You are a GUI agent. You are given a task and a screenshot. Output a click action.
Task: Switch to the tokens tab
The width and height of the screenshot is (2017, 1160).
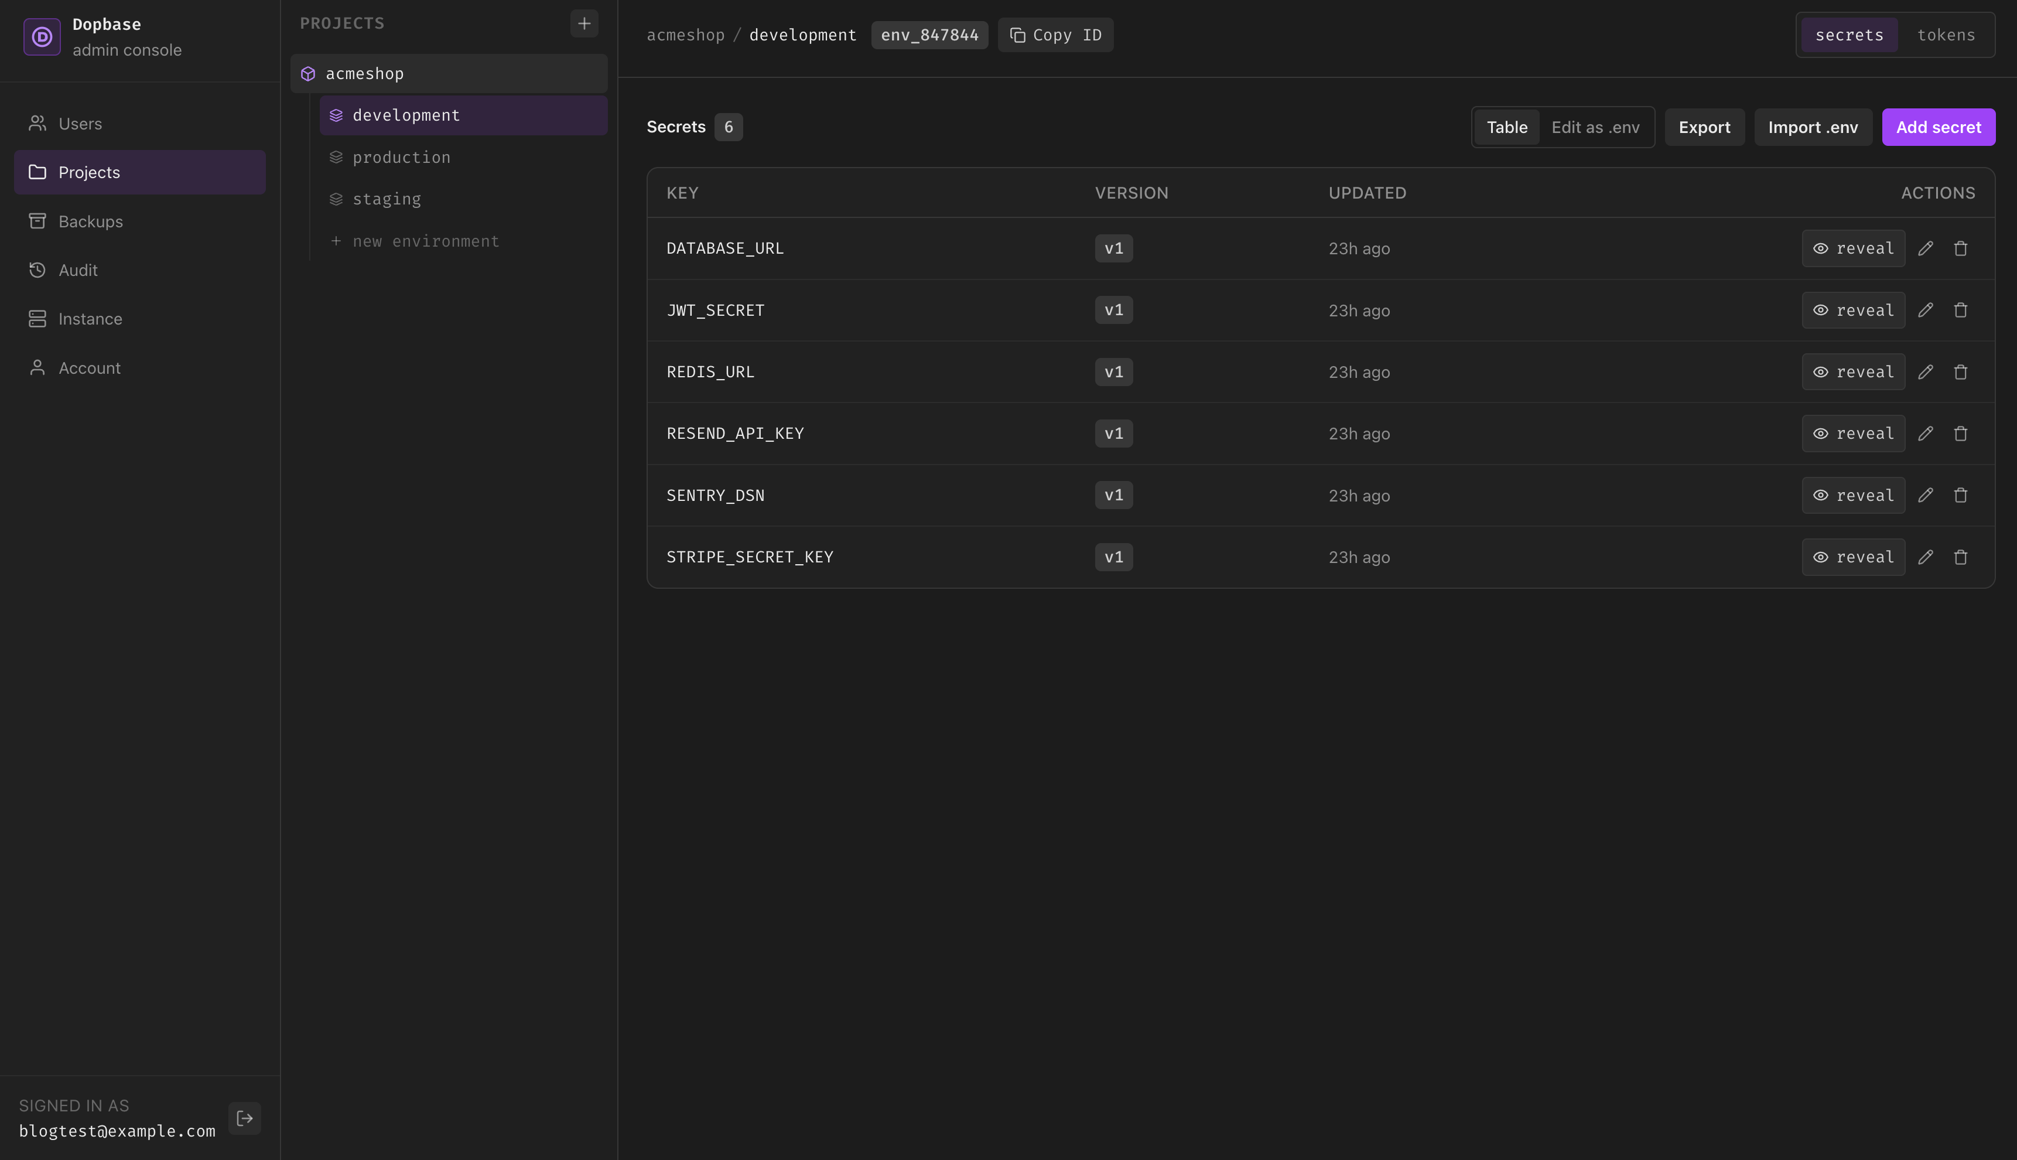pyautogui.click(x=1946, y=35)
